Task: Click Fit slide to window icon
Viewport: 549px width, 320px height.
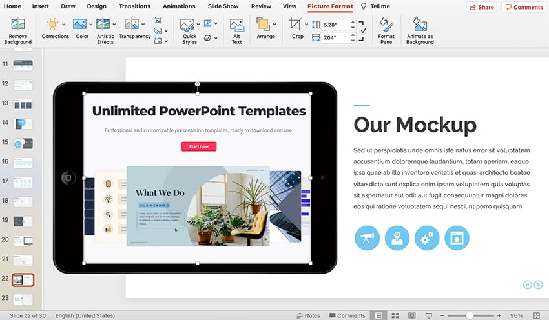Action: [x=537, y=315]
